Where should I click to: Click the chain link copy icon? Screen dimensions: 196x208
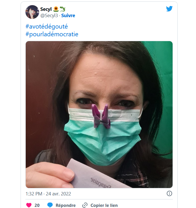[x=85, y=205]
